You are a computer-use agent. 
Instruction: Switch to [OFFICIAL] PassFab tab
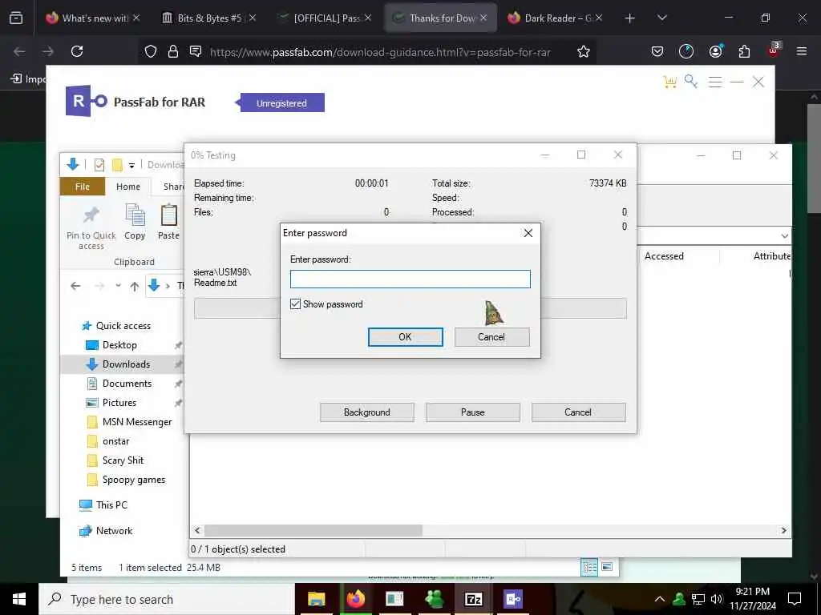click(325, 18)
